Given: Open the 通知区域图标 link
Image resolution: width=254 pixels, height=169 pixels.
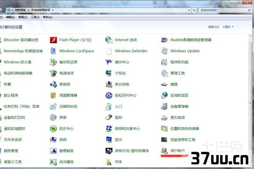Looking at the screenshot, I should [14, 129].
